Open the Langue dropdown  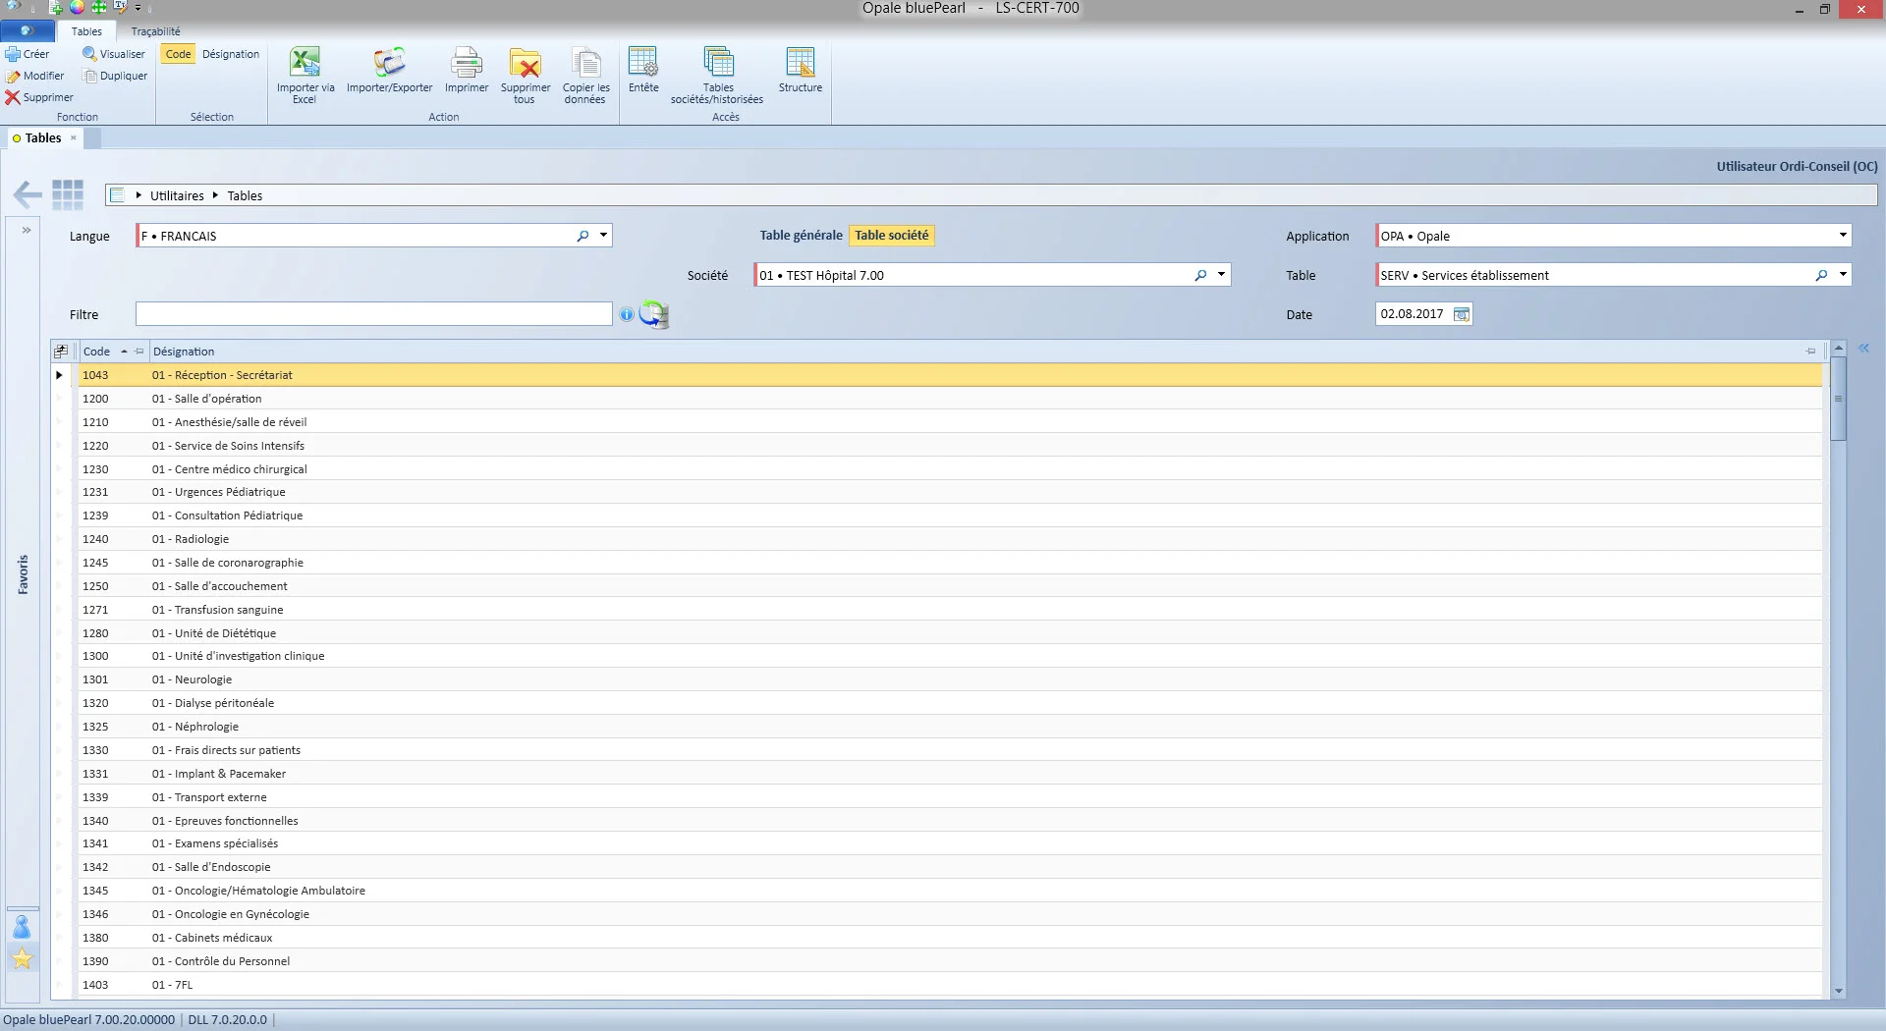[603, 235]
